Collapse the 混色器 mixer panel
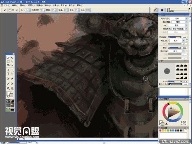The width and height of the screenshot is (192, 144). tap(159, 128)
